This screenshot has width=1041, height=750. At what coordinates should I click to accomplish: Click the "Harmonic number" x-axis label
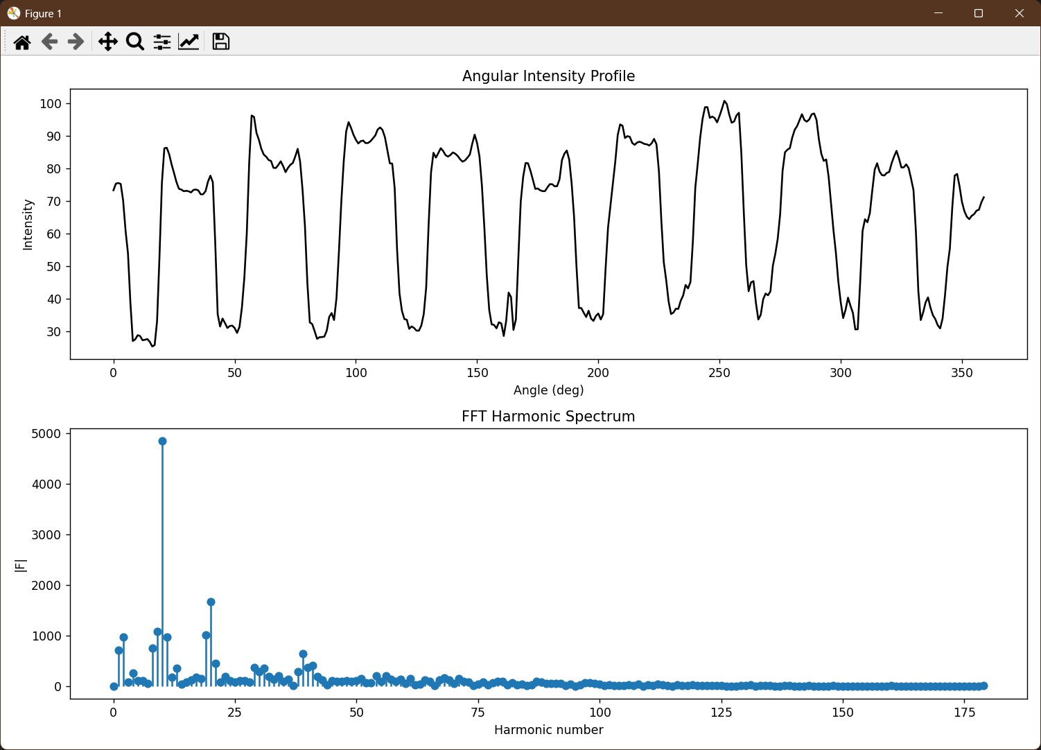tap(548, 730)
